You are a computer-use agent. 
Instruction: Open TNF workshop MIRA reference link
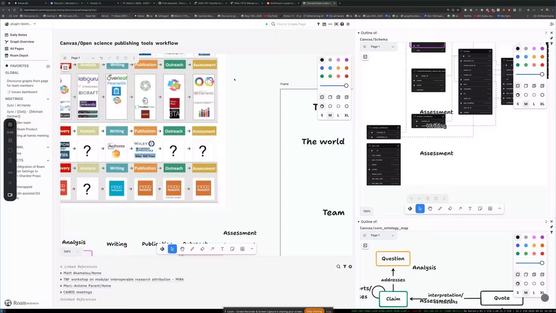point(123,280)
